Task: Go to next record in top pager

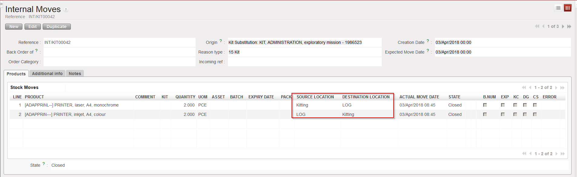Action: (x=563, y=26)
